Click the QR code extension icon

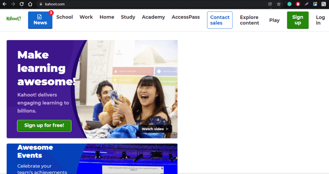point(324,4)
